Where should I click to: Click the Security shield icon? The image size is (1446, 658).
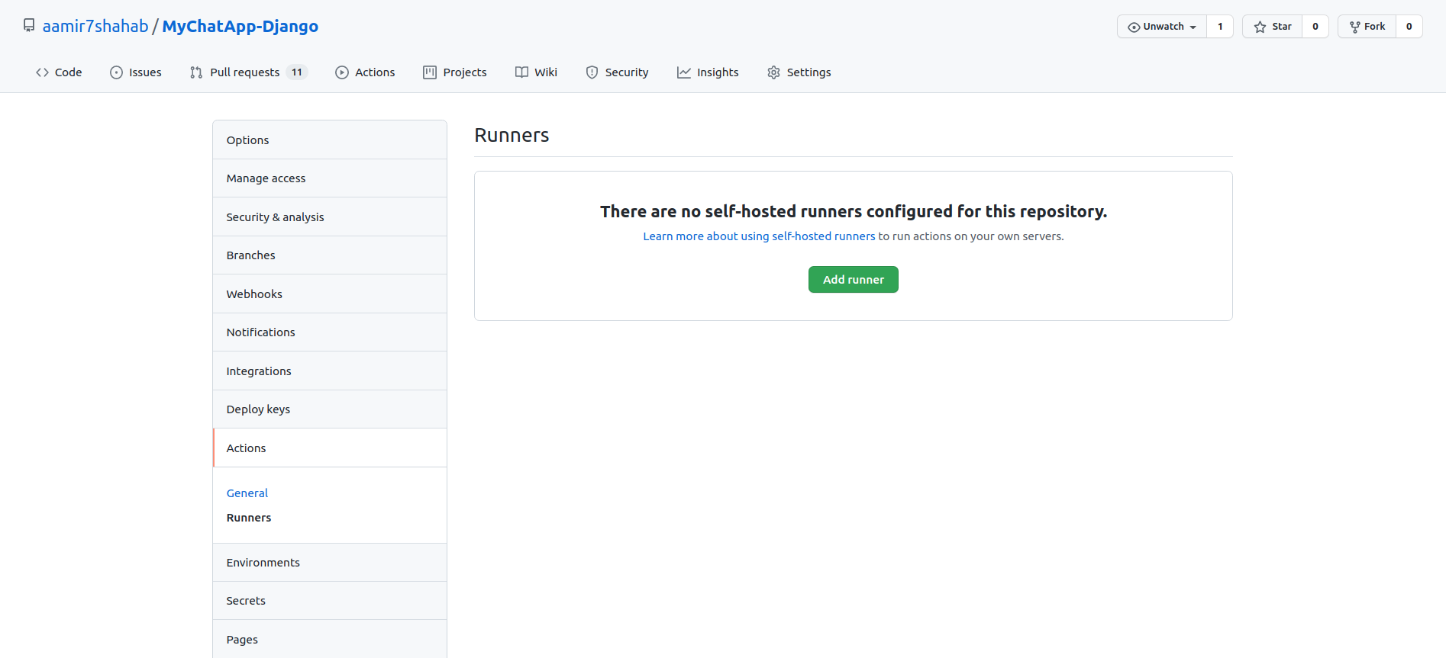[x=592, y=72]
